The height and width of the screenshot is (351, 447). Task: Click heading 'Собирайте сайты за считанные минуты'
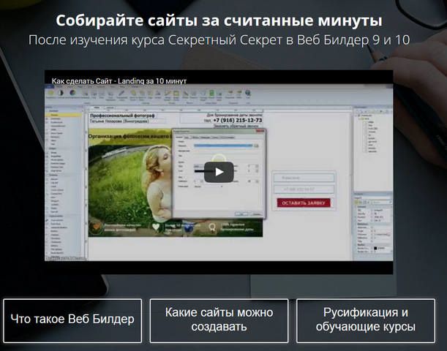coord(219,20)
